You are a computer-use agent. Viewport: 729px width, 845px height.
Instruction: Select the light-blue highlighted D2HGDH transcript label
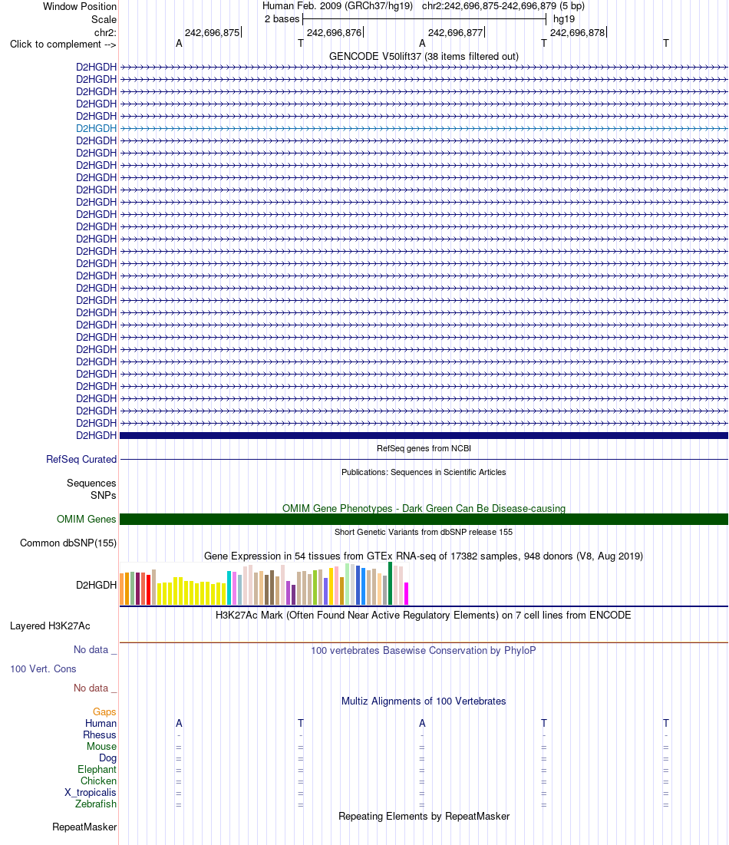(96, 128)
